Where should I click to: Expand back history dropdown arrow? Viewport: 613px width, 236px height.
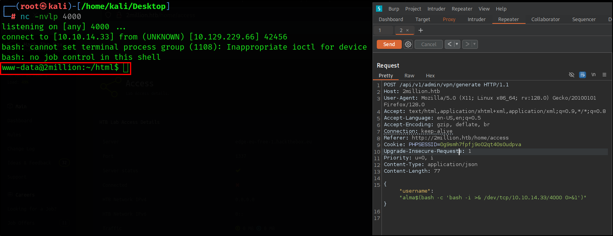[x=457, y=44]
